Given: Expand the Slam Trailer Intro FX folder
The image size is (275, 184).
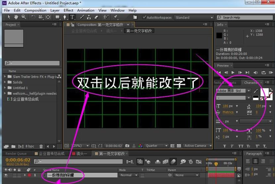Looking at the screenshot, I should click(5, 76).
